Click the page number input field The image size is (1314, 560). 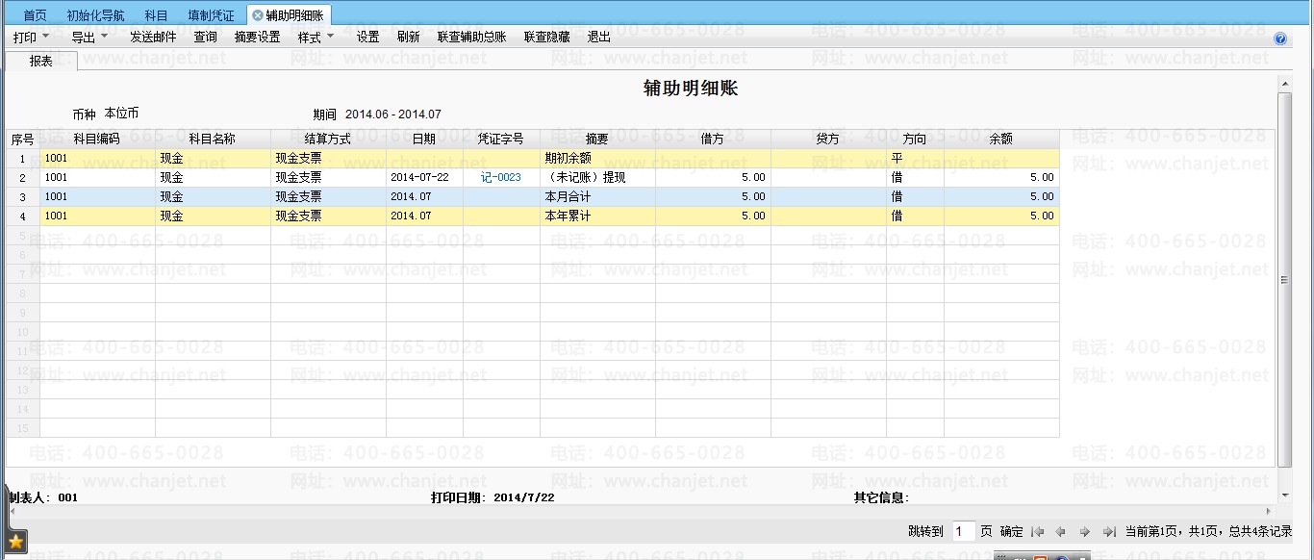pyautogui.click(x=963, y=531)
